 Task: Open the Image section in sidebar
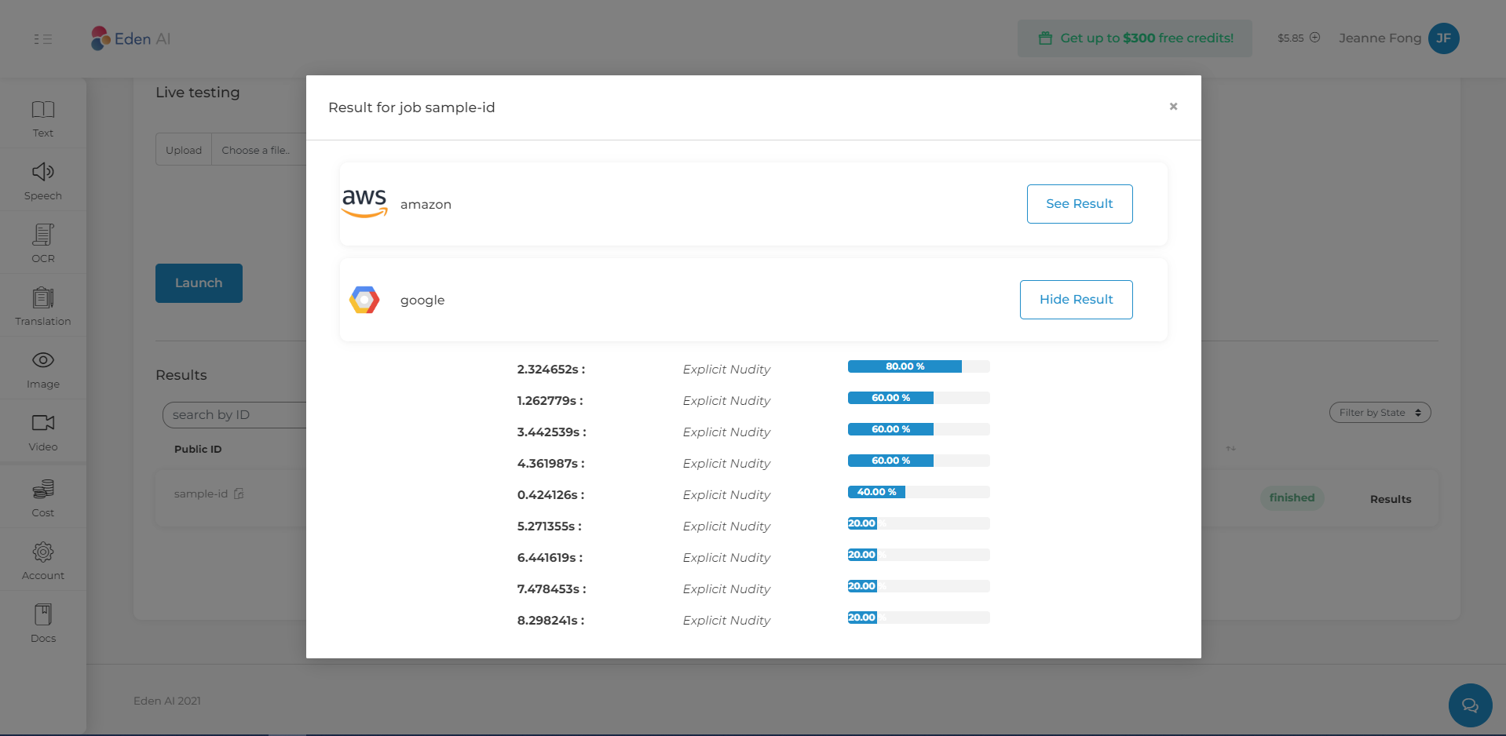(x=43, y=370)
